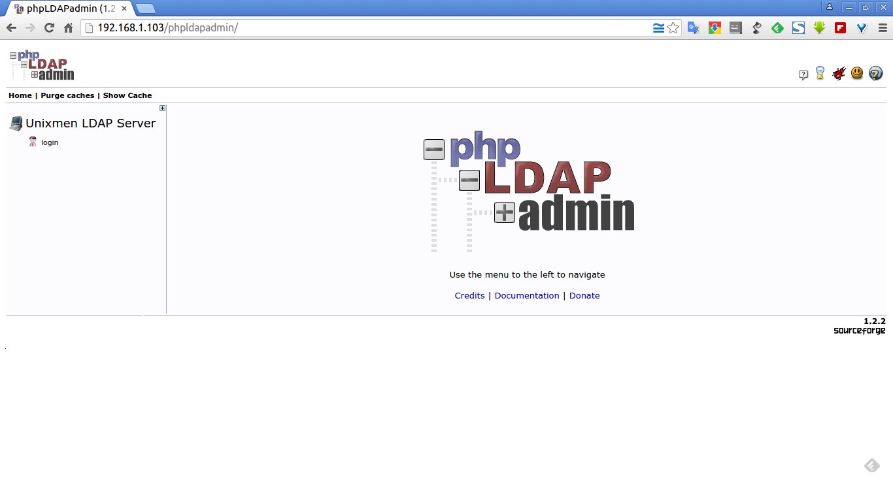Click the smiley face donate icon
The width and height of the screenshot is (893, 486).
(x=857, y=73)
